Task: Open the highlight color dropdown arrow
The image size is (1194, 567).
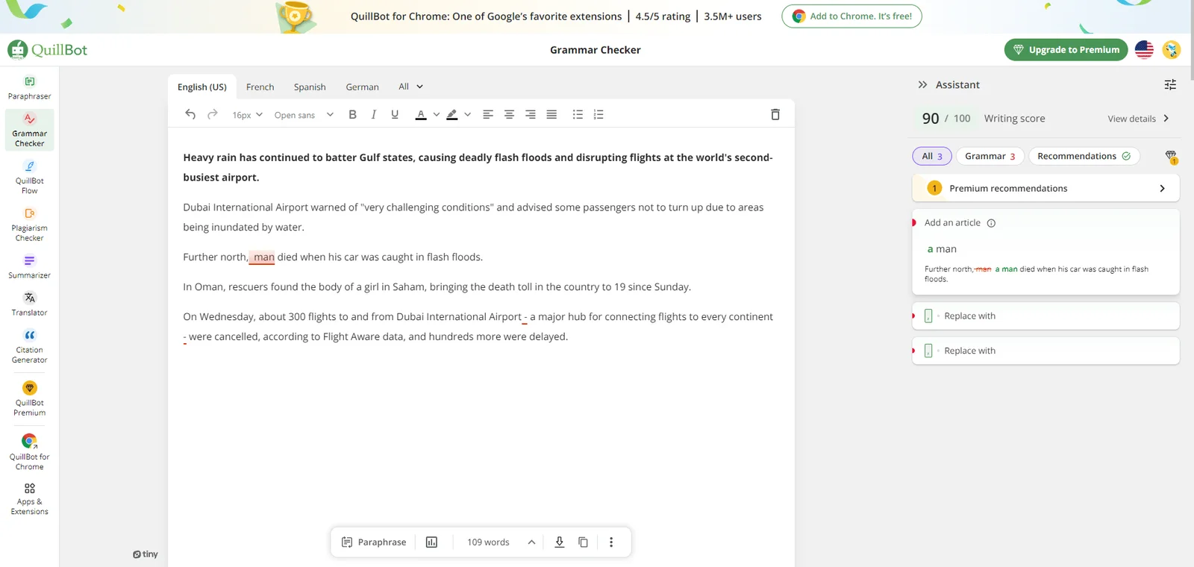Action: tap(468, 115)
